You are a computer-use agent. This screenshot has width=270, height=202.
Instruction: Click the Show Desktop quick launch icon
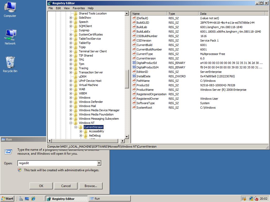pos(27,199)
